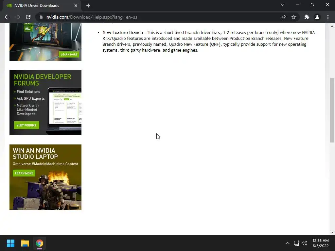Show hidden system tray icons

tap(288, 243)
